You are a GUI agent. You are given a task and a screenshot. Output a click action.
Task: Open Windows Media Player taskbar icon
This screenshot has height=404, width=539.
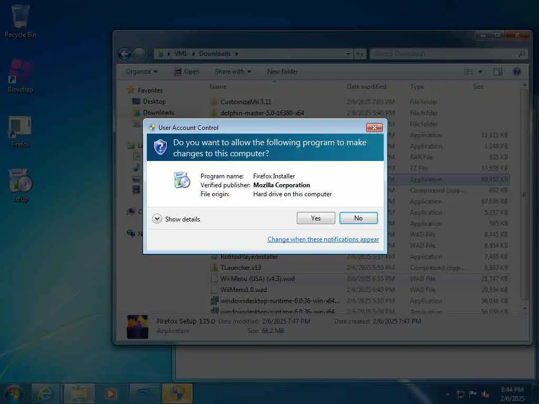coord(111,393)
